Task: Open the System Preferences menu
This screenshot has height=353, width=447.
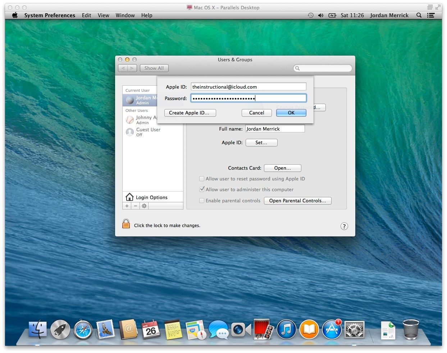Action: point(50,15)
